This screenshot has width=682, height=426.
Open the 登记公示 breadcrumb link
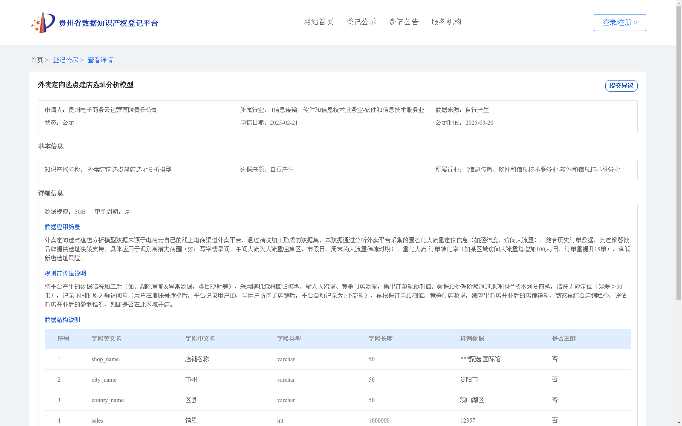pos(65,60)
